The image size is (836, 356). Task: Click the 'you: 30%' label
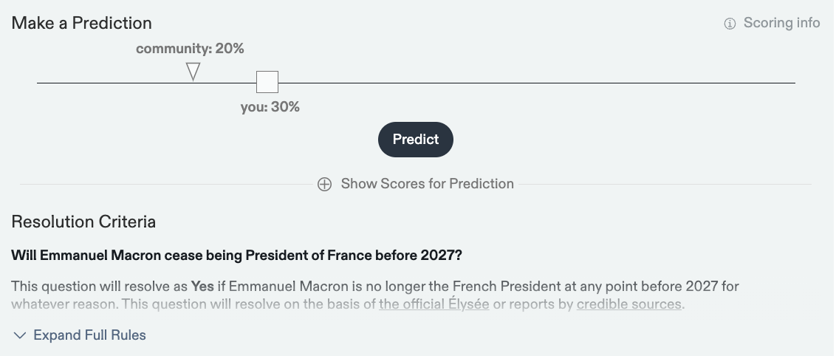(x=270, y=107)
